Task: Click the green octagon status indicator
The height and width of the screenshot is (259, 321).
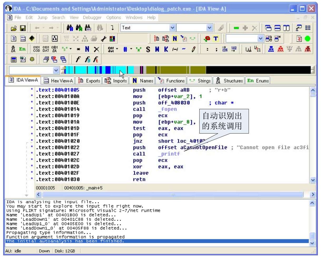Action: click(x=307, y=39)
